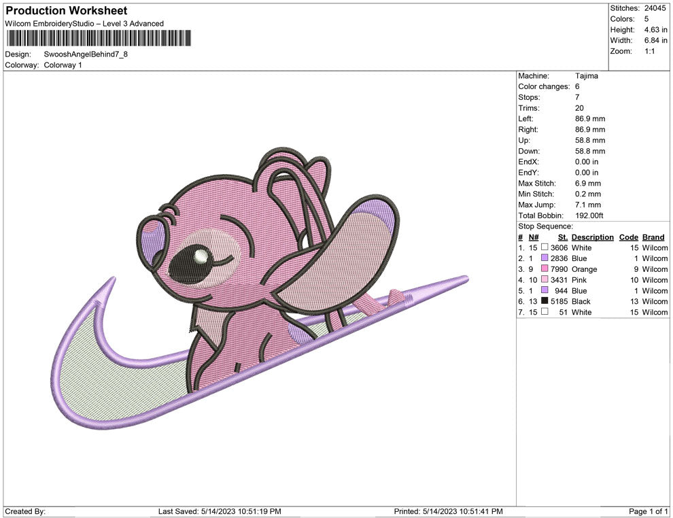Click the Min Stitch value '0.2 mm'
Image resolution: width=673 pixels, height=518 pixels.
click(x=588, y=194)
